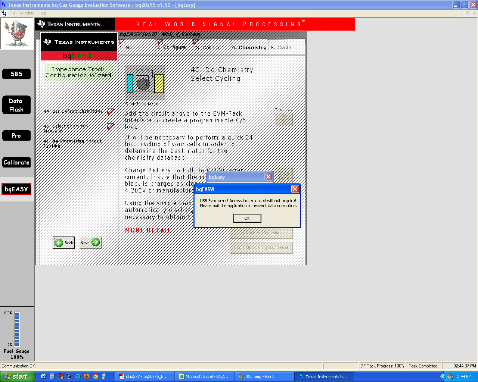Switch to 061.bmp Paint in the taskbar

point(264,376)
